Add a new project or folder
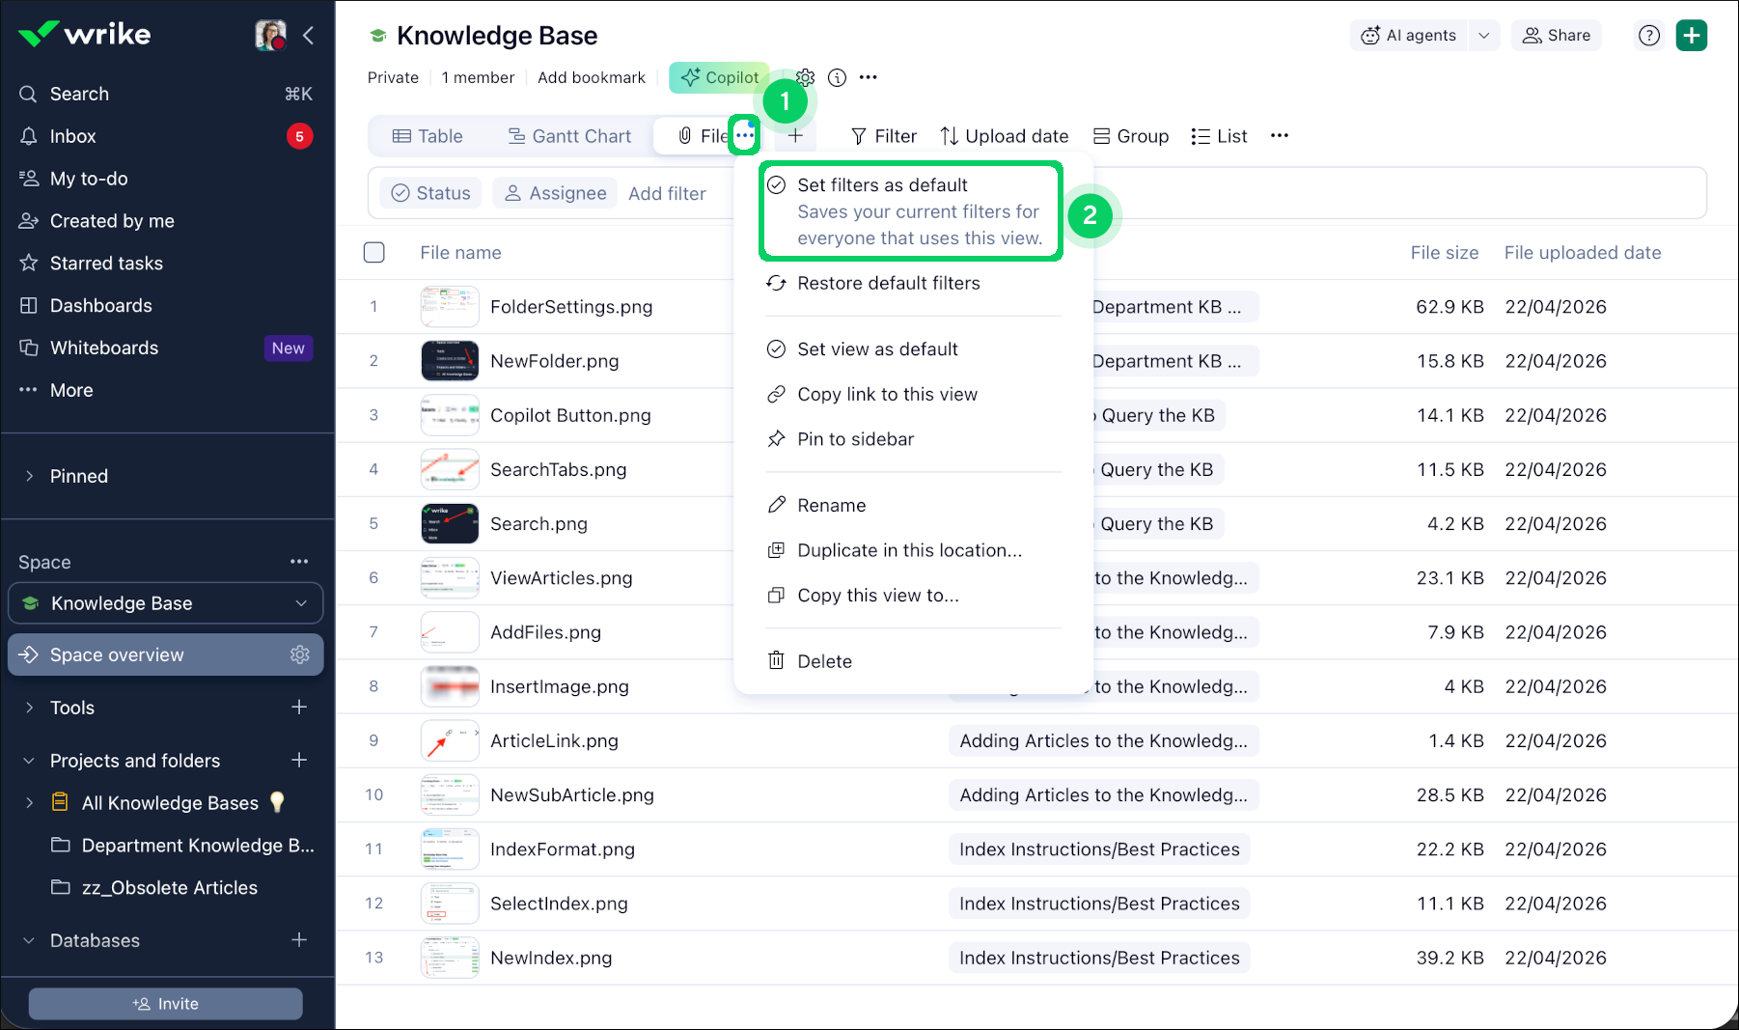The width and height of the screenshot is (1739, 1030). [299, 761]
